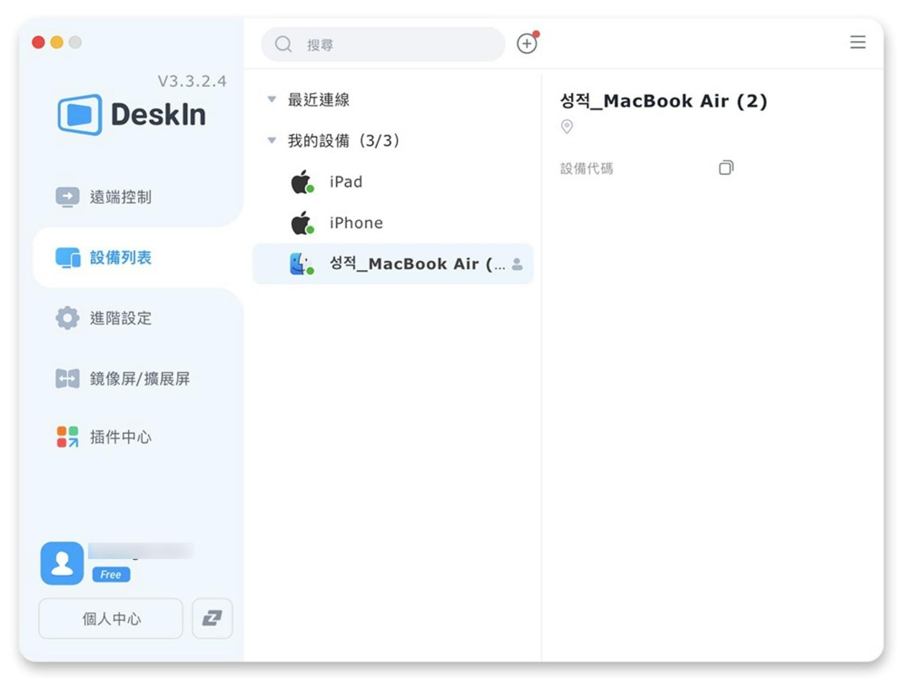The height and width of the screenshot is (678, 901).
Task: Open 個人中心 personal center
Action: (x=111, y=619)
